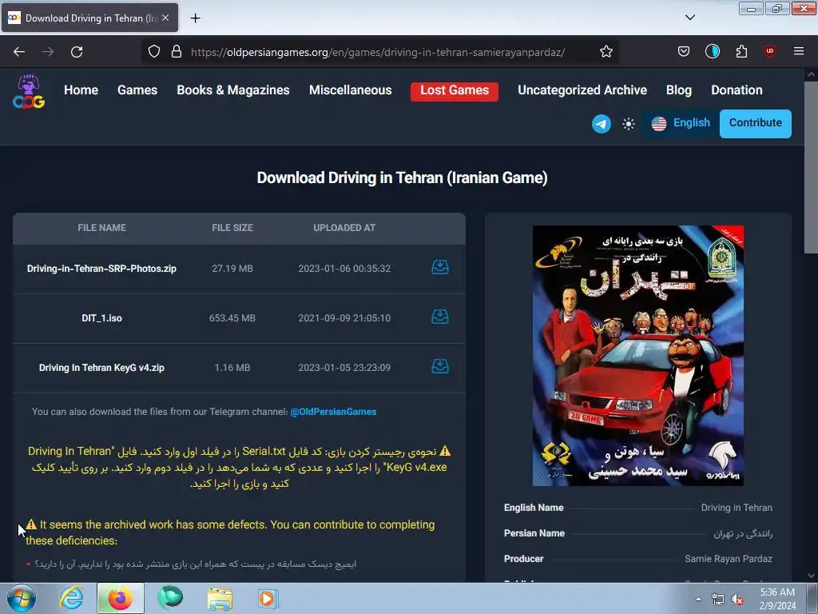Open the taskbar clock showing 5:36 AM

point(777,599)
